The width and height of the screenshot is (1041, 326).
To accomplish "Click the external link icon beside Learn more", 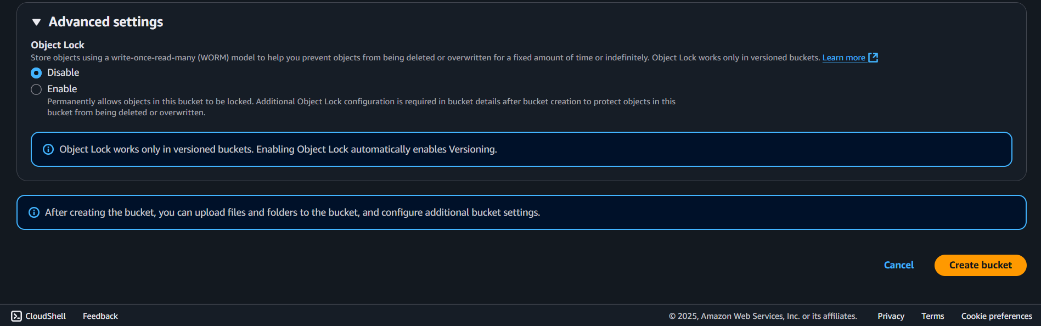I will click(873, 58).
